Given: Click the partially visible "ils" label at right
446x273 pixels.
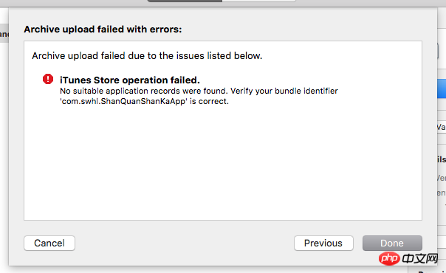Looking at the screenshot, I should (442, 159).
